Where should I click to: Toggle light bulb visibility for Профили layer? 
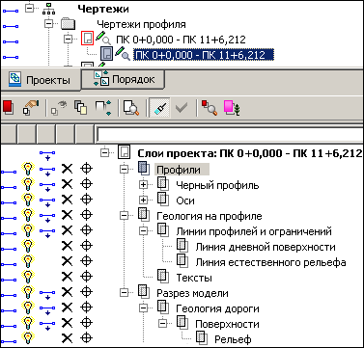point(28,169)
